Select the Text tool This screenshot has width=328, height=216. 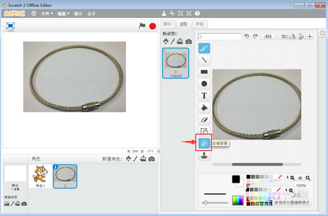(x=204, y=96)
